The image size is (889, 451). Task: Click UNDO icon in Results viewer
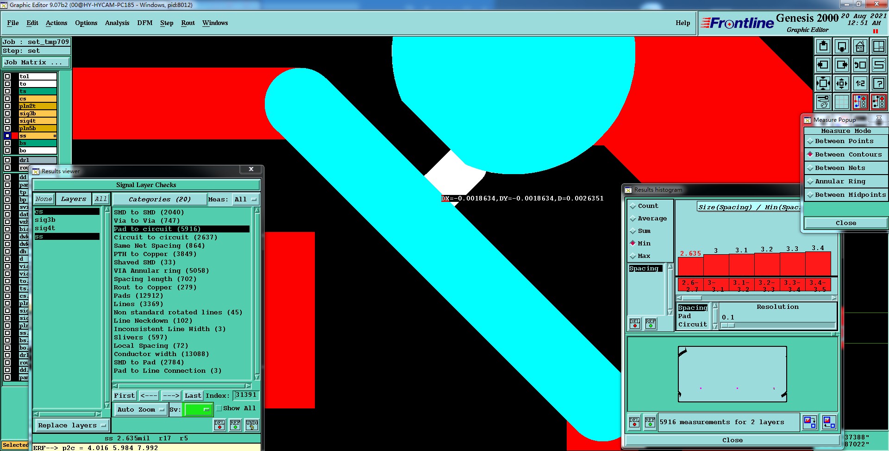point(252,425)
